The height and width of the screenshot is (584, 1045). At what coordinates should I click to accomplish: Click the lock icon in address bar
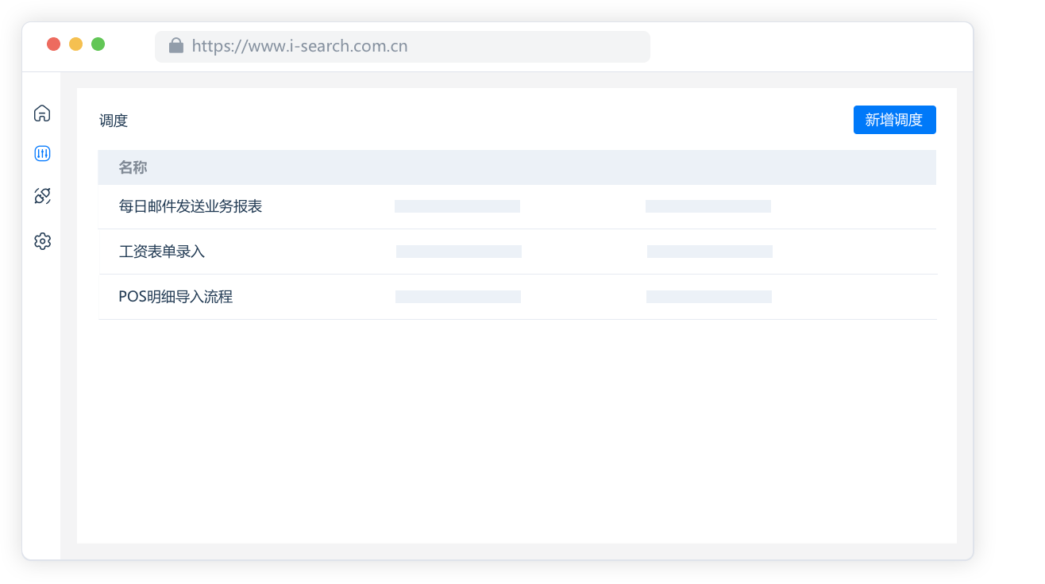point(176,46)
